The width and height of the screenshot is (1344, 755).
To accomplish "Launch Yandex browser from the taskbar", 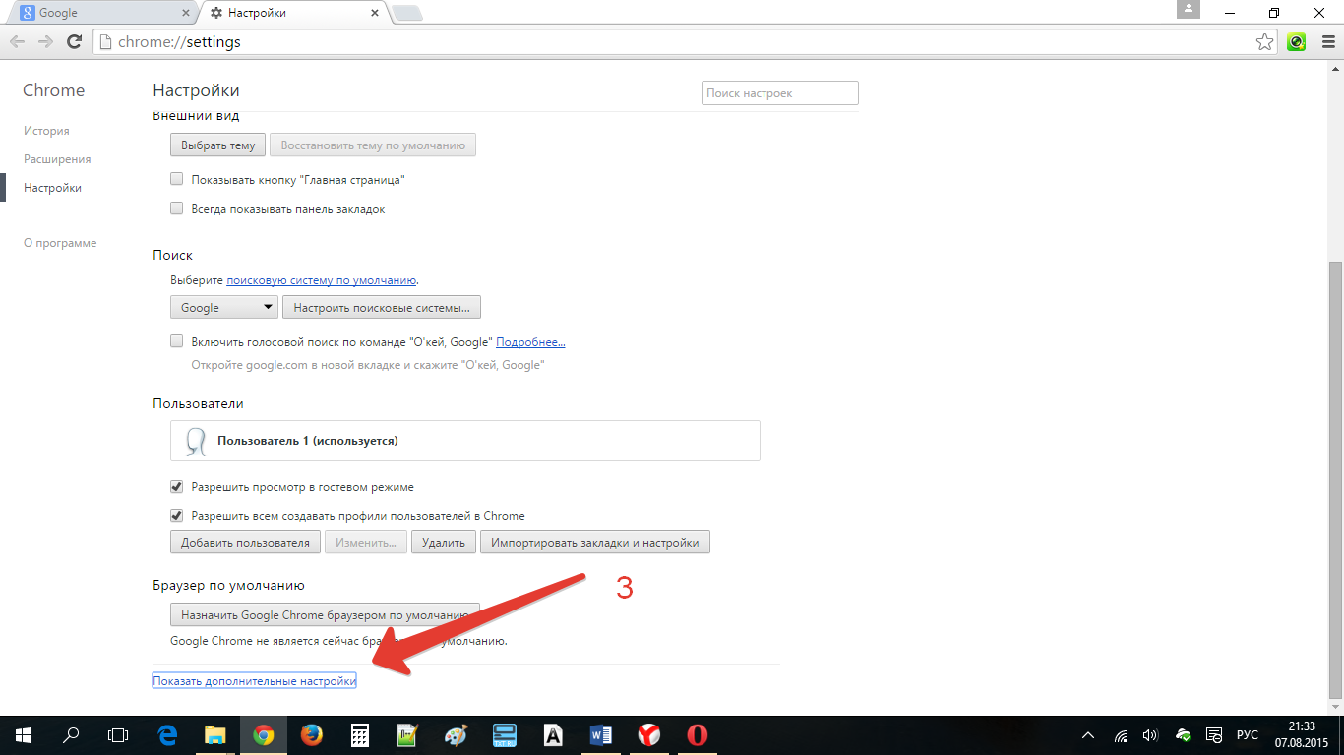I will 649,735.
